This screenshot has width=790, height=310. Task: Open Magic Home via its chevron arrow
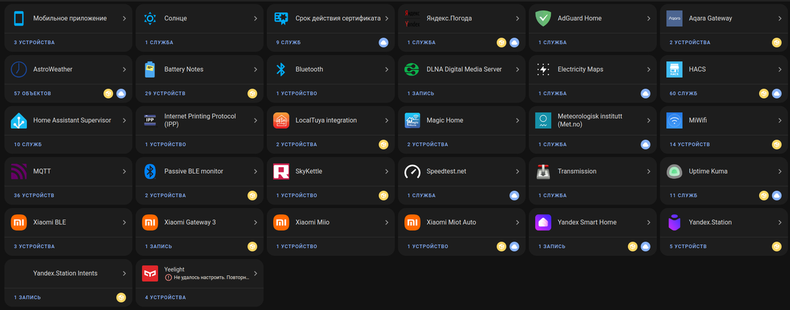click(x=517, y=120)
